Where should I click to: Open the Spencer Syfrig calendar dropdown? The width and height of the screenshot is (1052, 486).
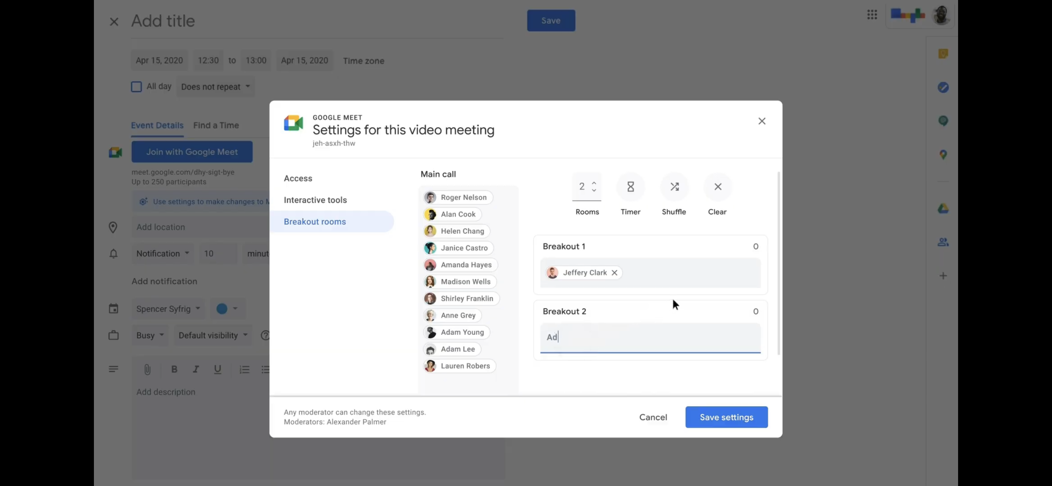pyautogui.click(x=168, y=308)
